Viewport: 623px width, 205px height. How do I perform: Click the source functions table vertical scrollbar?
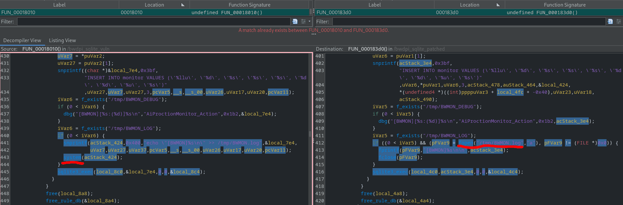[310, 12]
